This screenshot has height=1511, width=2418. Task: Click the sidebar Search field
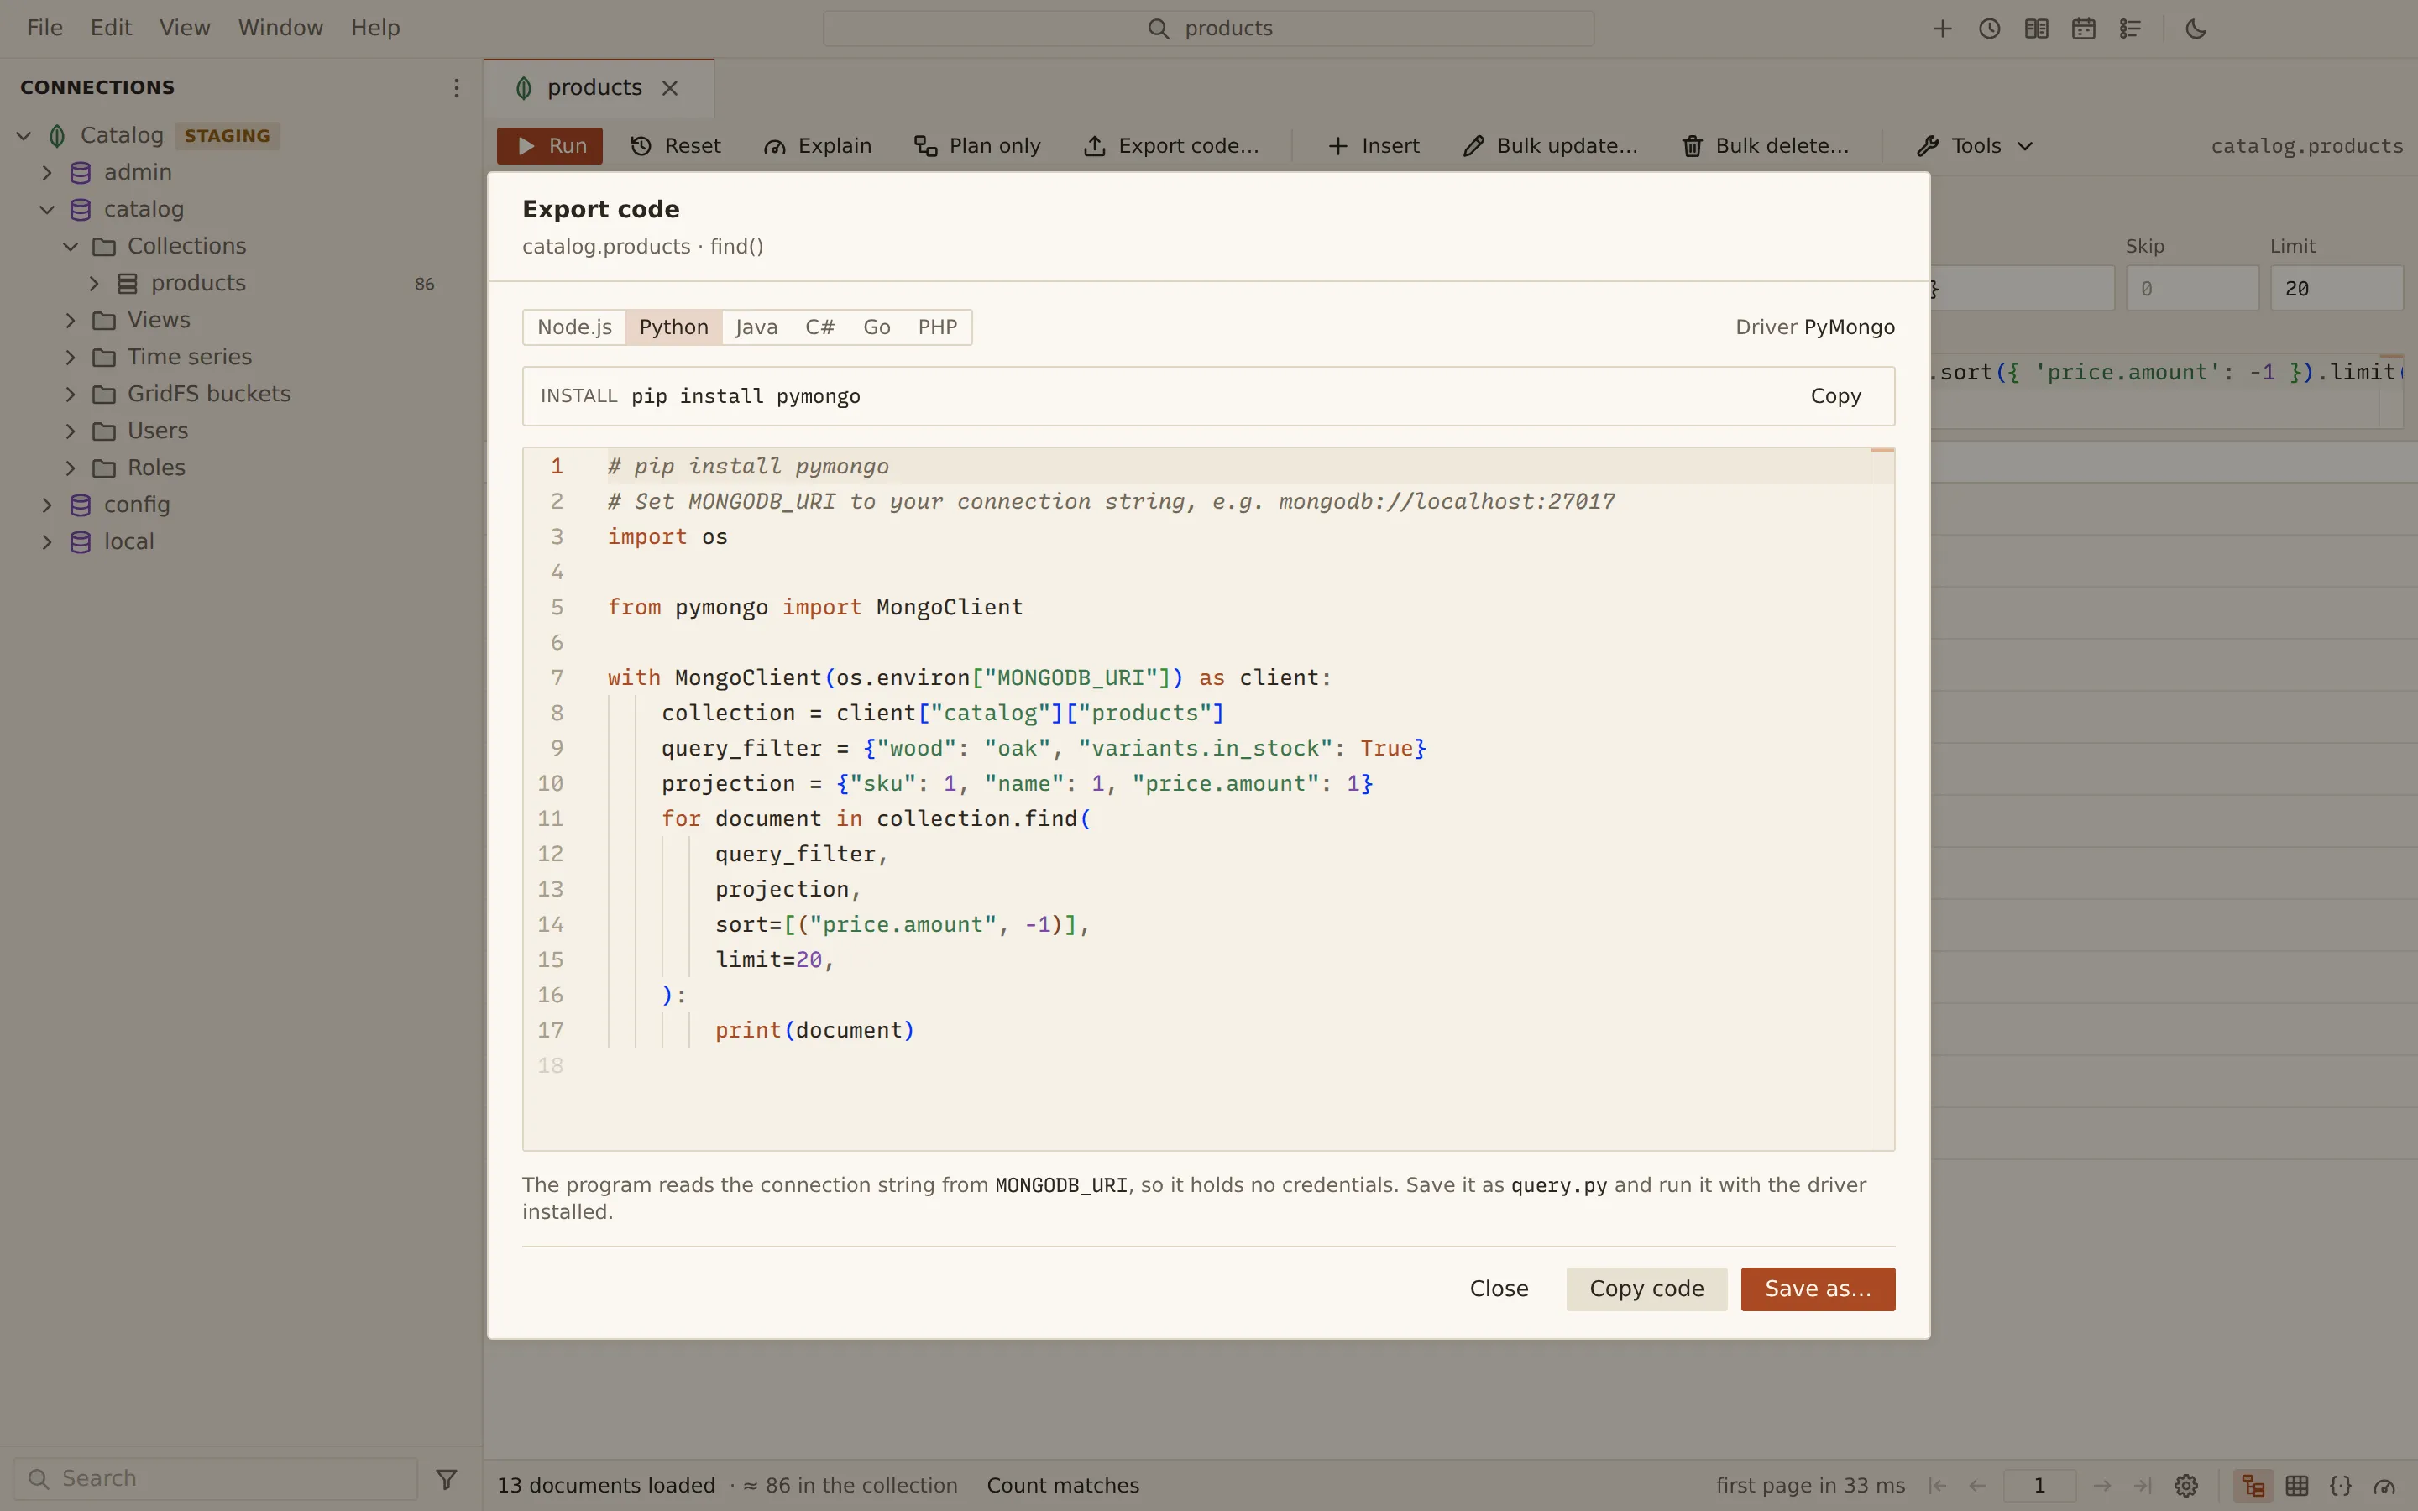(216, 1478)
